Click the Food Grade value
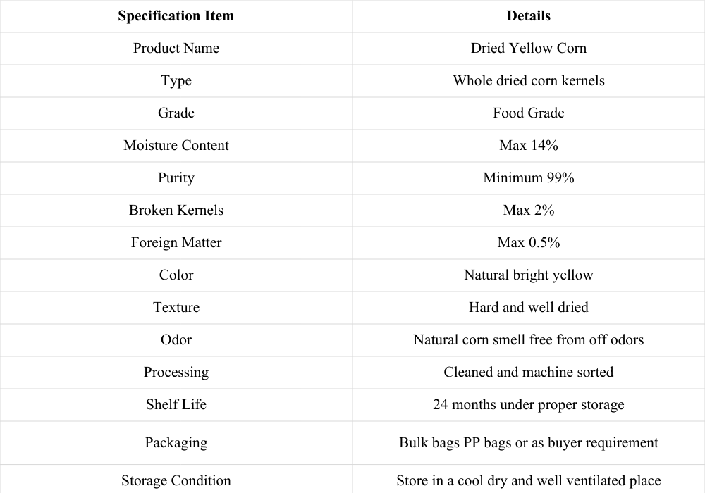 [x=529, y=113]
